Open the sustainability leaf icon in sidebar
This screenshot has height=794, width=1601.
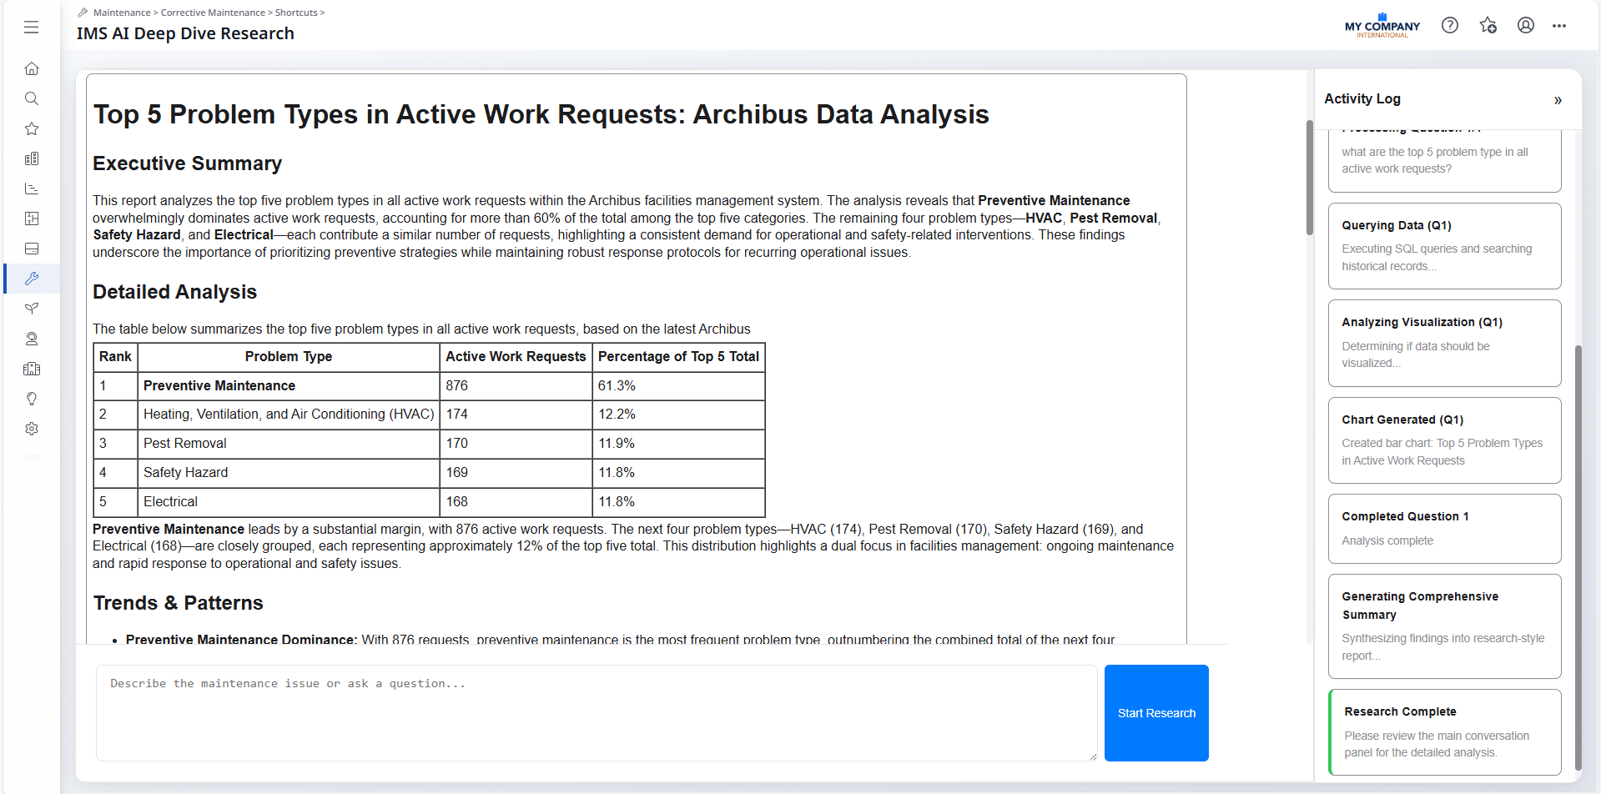[32, 309]
